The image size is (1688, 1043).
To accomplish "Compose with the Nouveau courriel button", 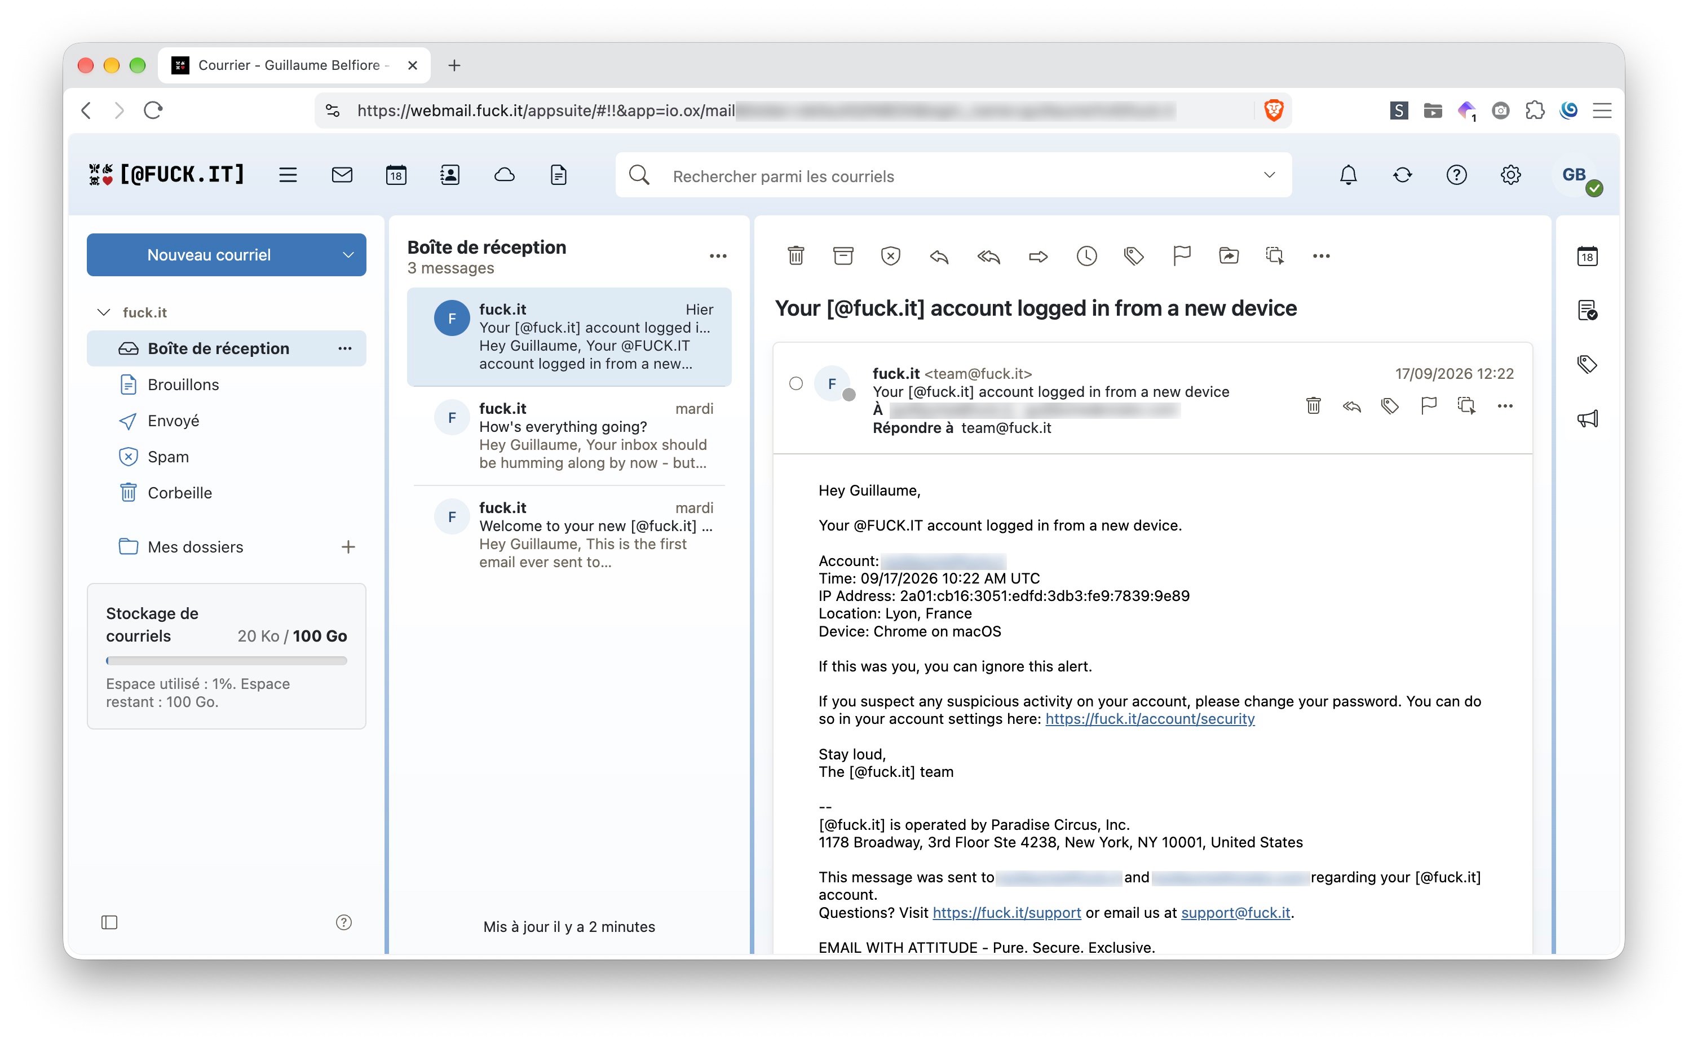I will [209, 255].
